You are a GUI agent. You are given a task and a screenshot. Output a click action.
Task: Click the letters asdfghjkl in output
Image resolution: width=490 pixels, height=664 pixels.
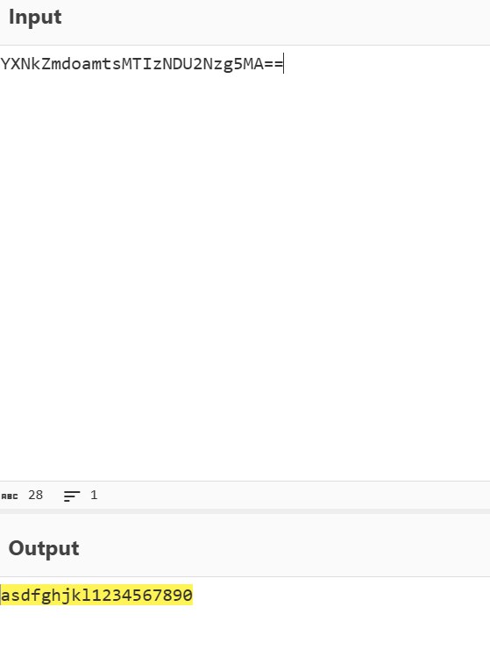(x=46, y=596)
